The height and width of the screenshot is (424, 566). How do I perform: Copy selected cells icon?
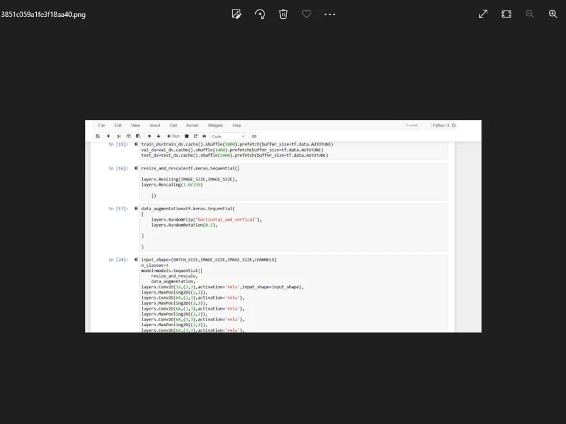(x=128, y=136)
